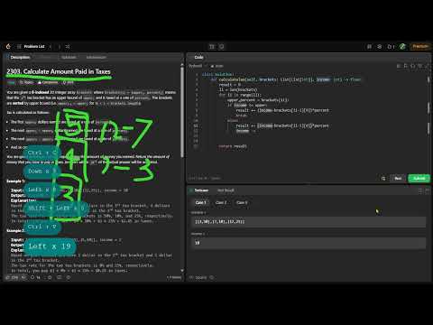This screenshot has height=325, width=433.
Task: Open the Problem List panel
Action: pyautogui.click(x=31, y=46)
